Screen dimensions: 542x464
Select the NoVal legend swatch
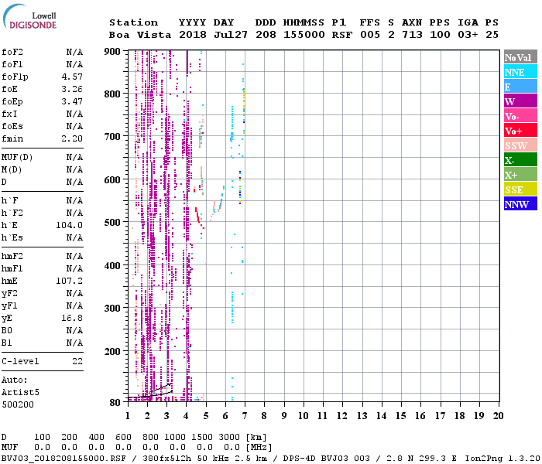[520, 57]
